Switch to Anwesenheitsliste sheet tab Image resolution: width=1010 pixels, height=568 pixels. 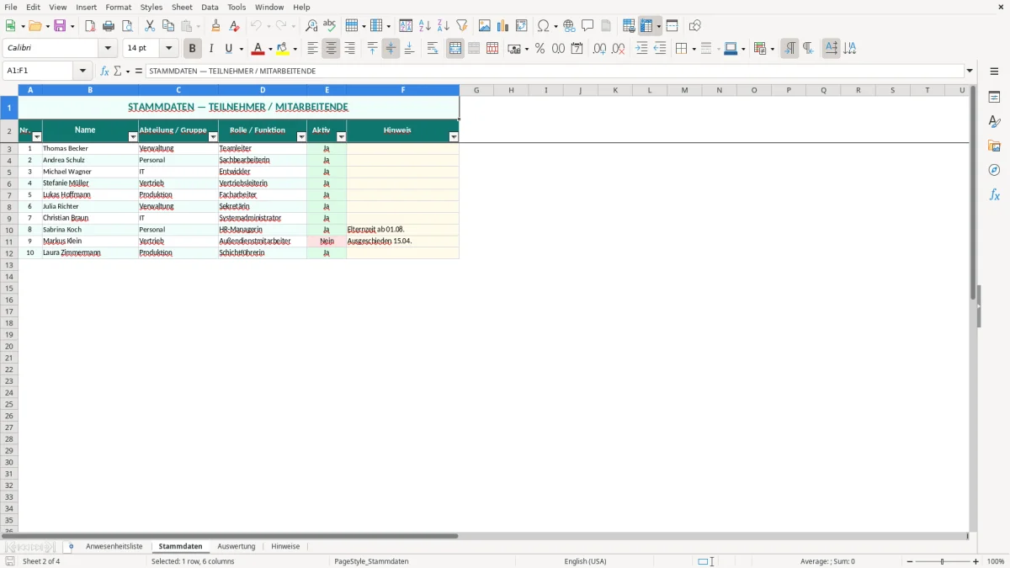[114, 547]
